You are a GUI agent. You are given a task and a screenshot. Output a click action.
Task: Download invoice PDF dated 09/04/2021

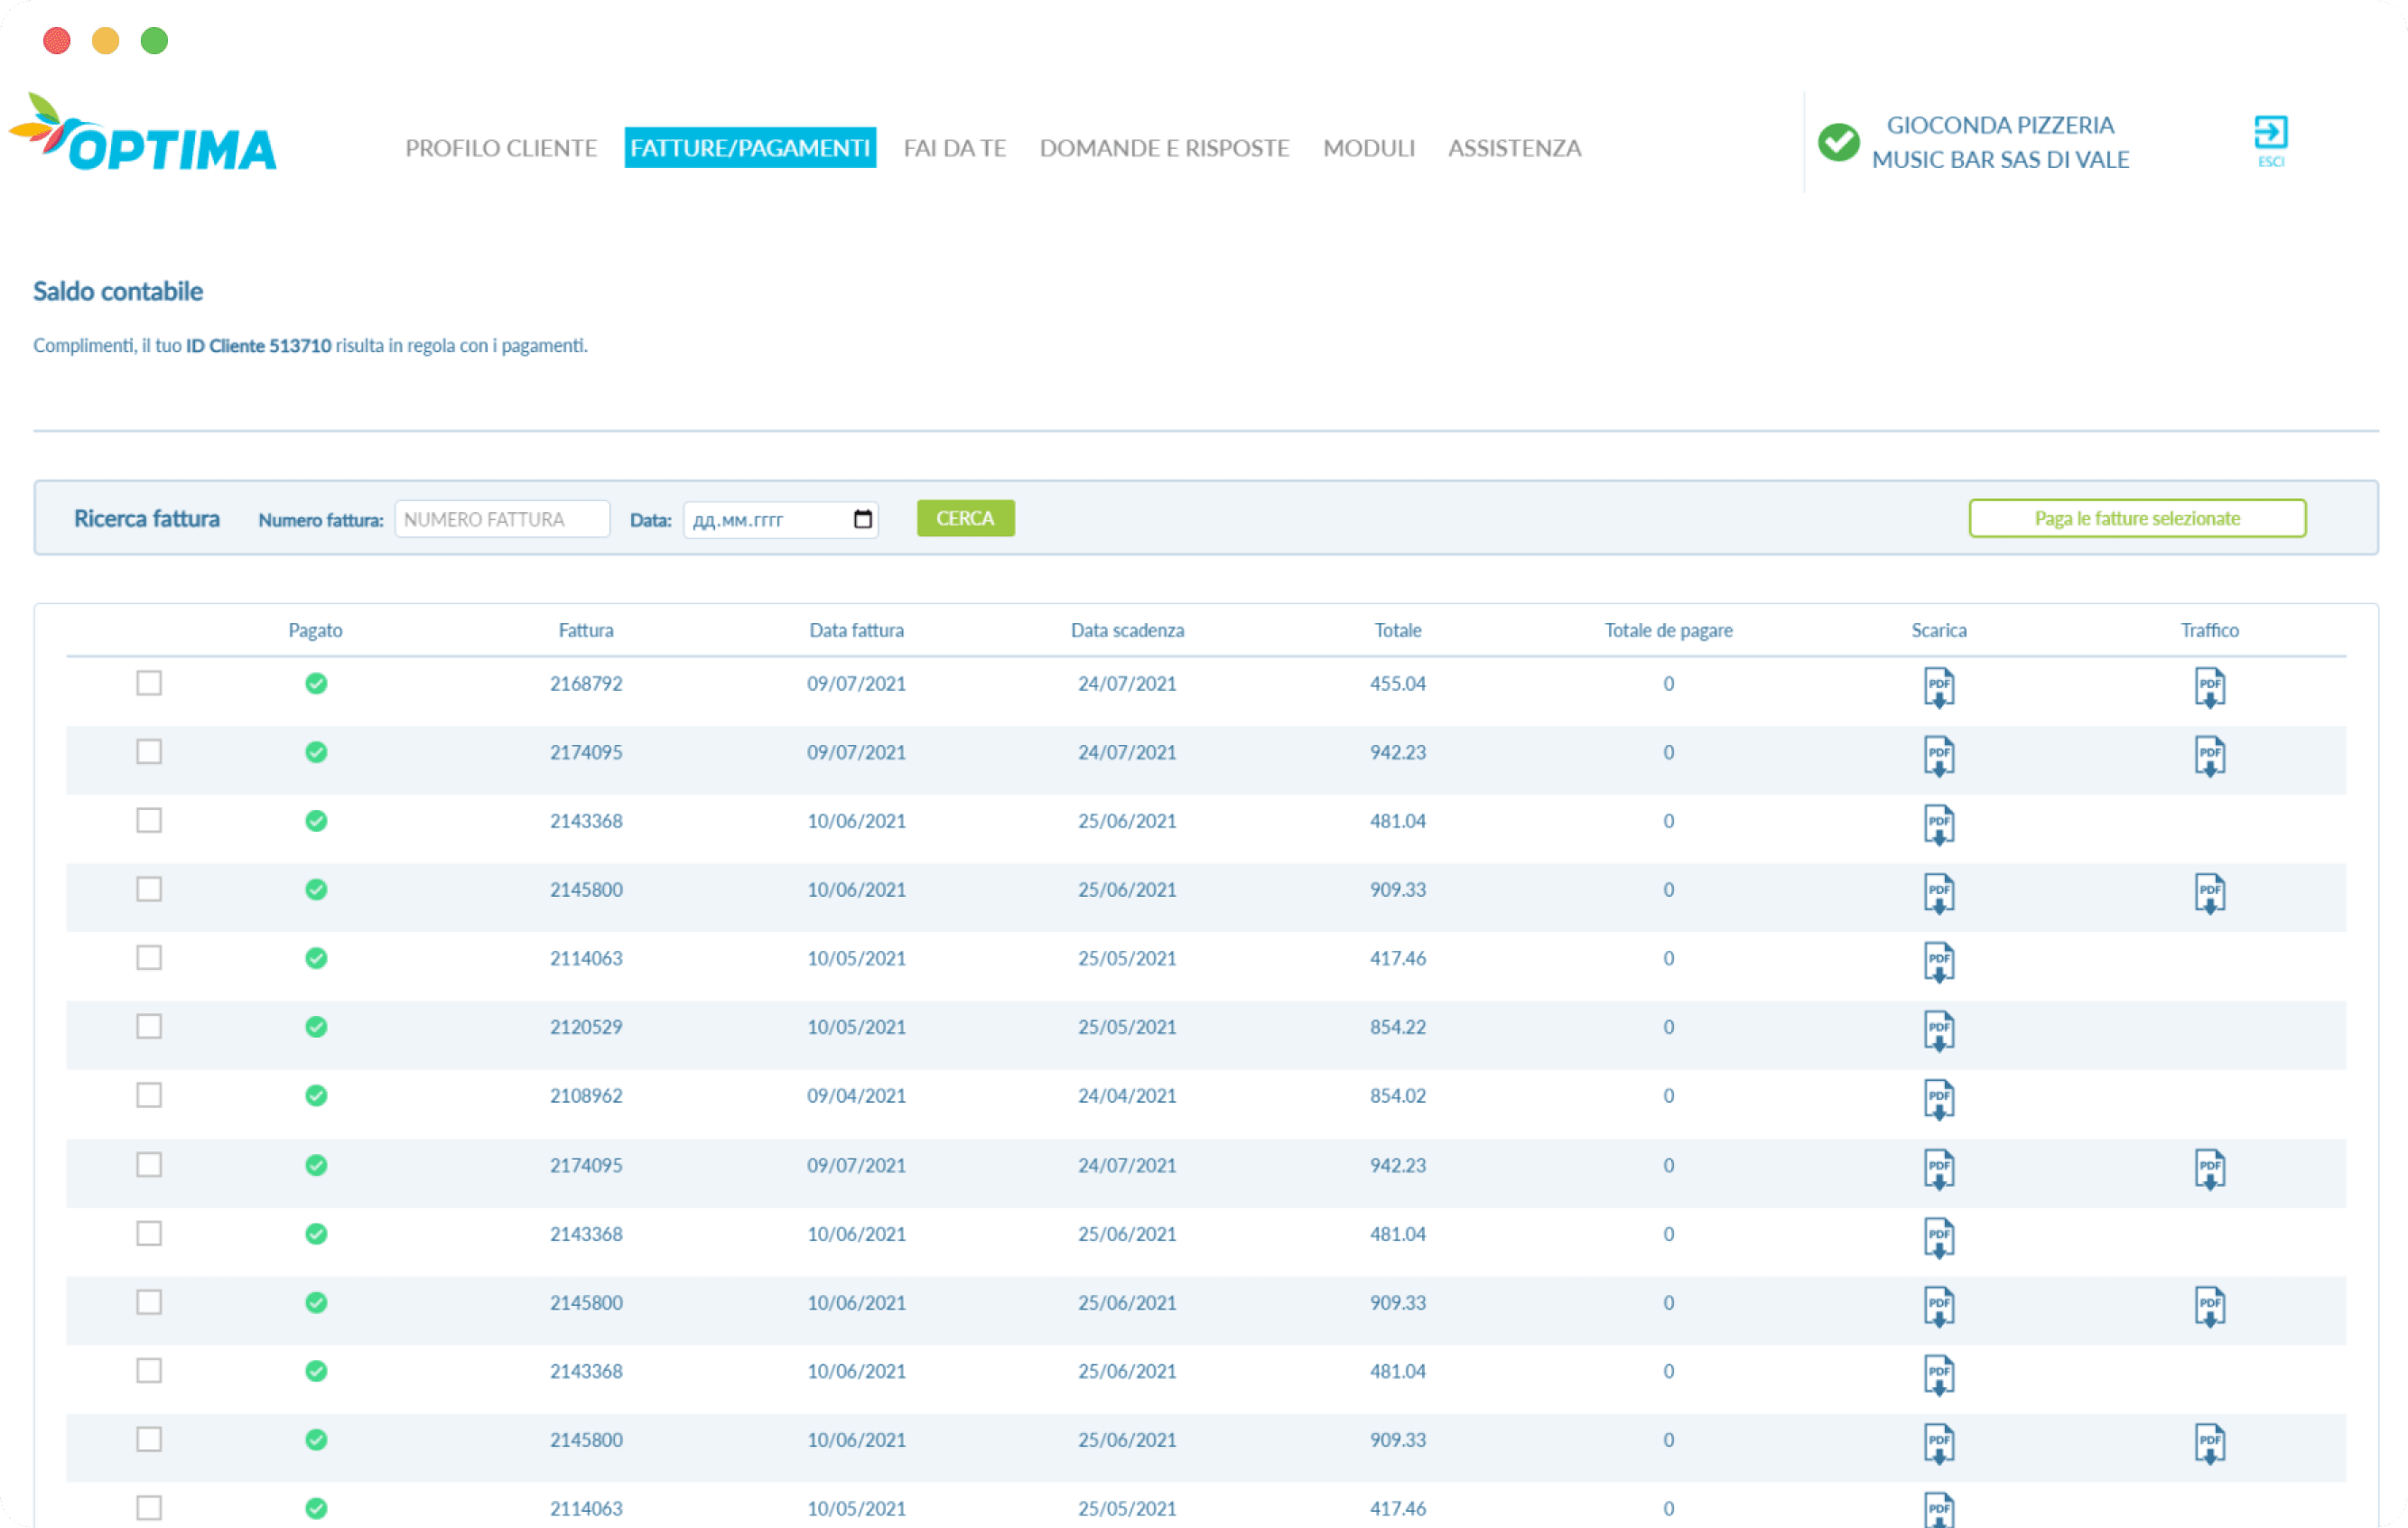coord(1938,1098)
